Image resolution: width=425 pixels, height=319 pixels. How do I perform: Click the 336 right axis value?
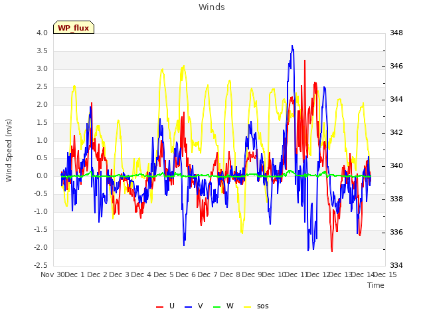tap(396, 232)
